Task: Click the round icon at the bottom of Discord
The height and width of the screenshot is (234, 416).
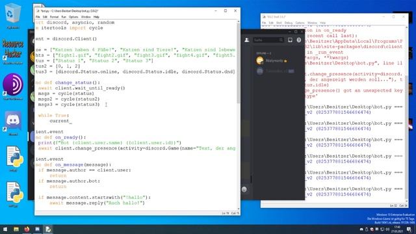Action: [x=244, y=189]
